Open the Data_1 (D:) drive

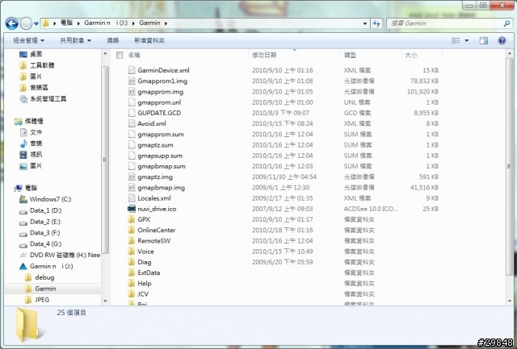tap(45, 210)
